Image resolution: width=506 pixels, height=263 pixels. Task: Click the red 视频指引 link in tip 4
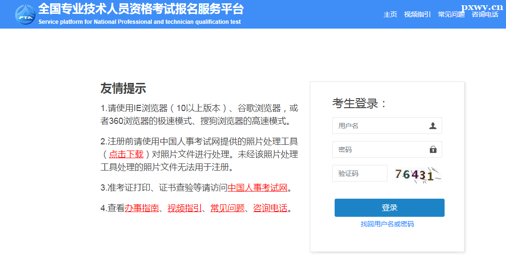184,208
